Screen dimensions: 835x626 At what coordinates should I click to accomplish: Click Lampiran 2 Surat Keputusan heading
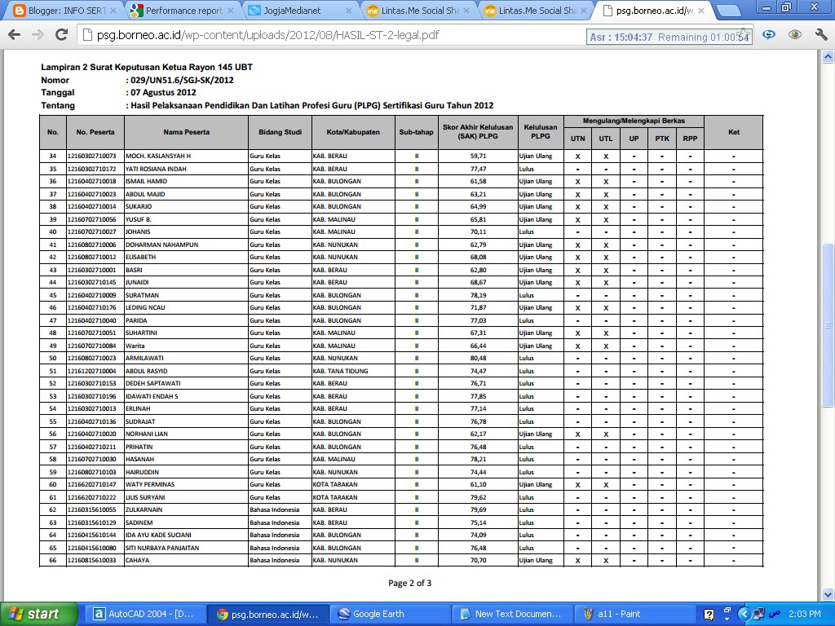pos(147,67)
